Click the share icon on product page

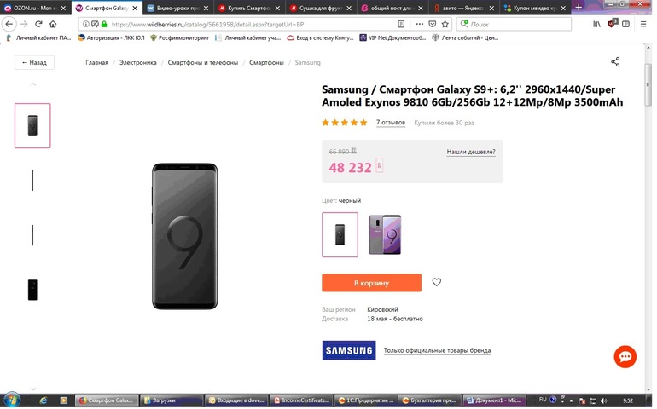click(615, 62)
